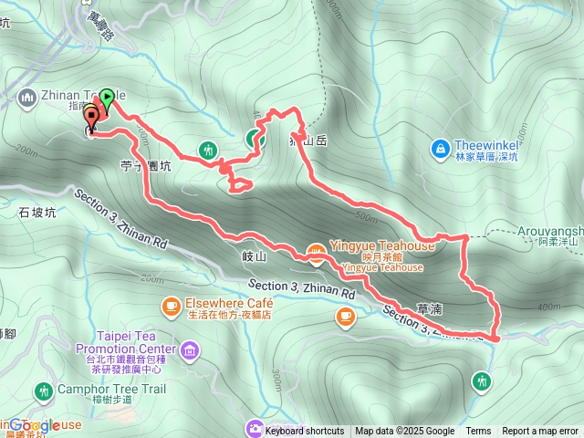
Task: Select the hiker icon on the upper trail
Action: click(x=208, y=150)
